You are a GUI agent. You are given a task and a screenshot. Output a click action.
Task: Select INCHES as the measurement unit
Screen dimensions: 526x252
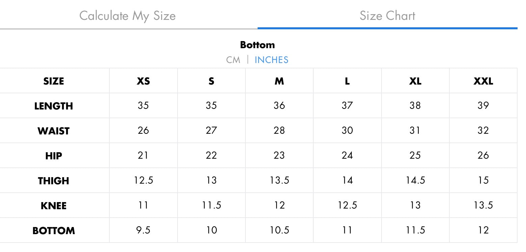[271, 60]
